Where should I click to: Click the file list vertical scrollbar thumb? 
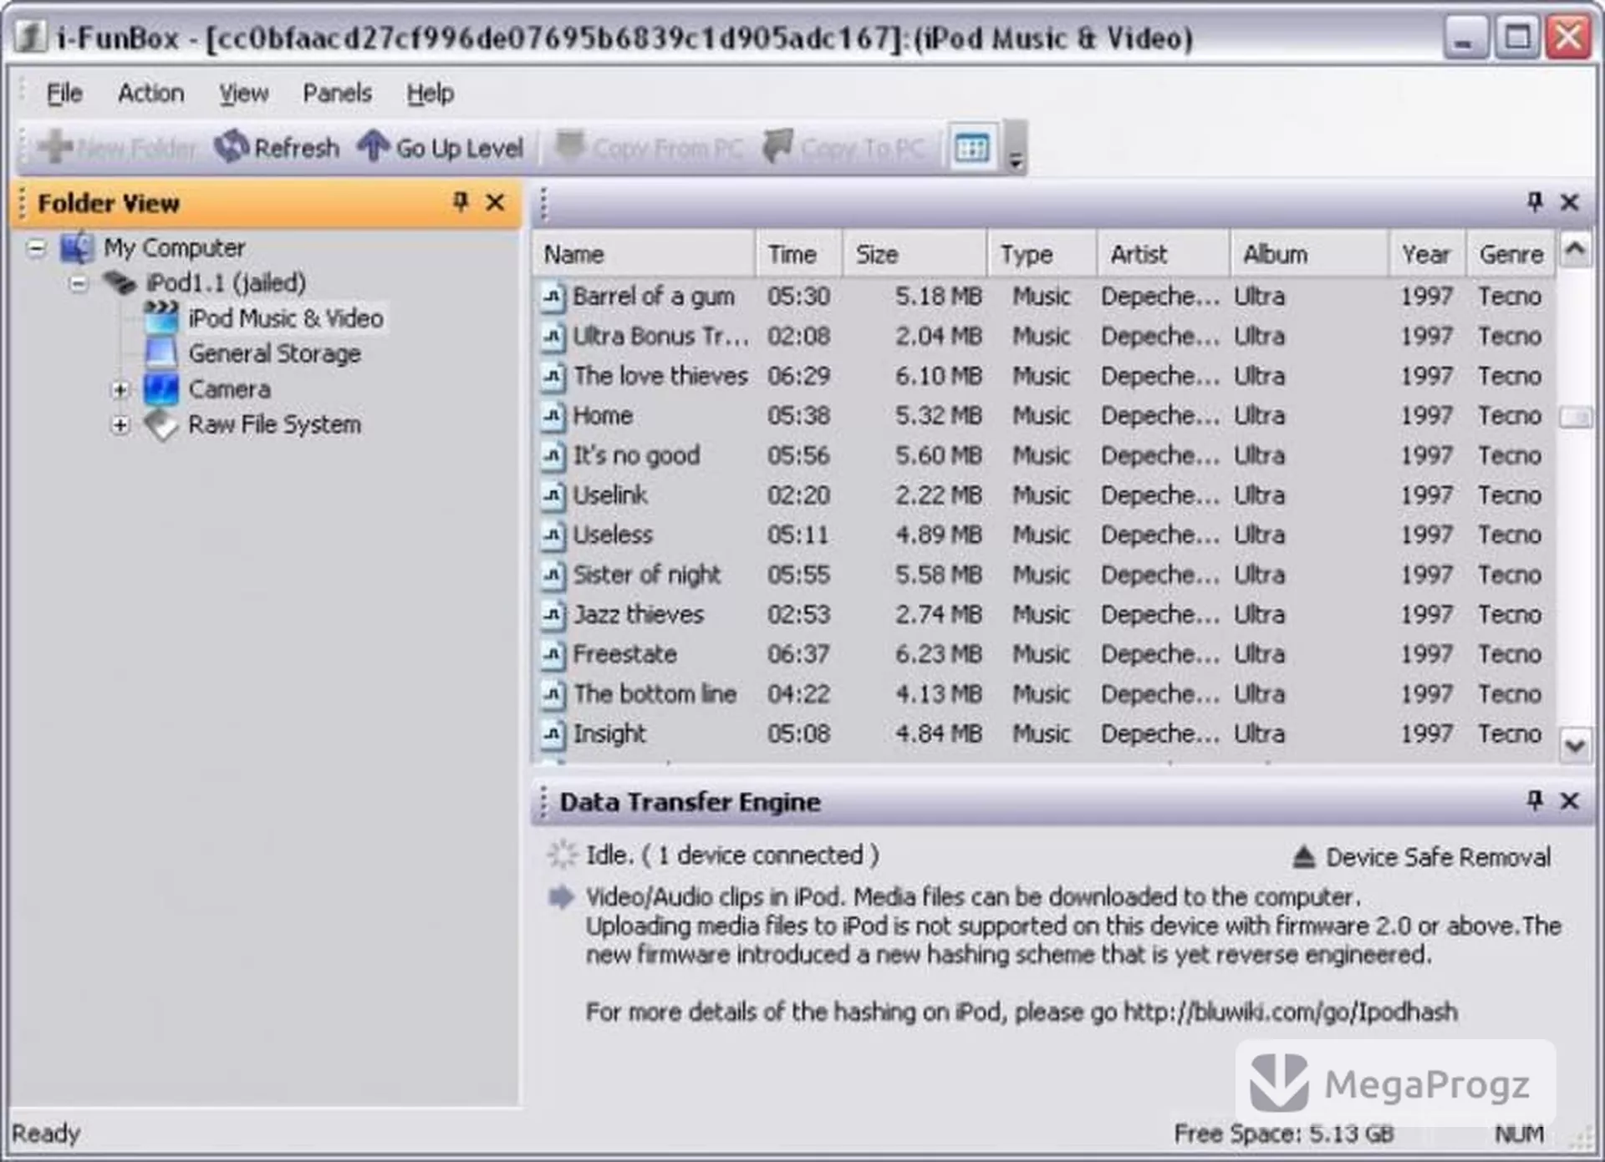(x=1575, y=417)
